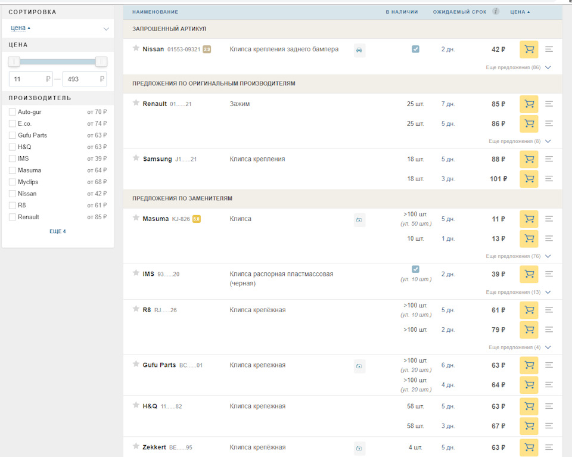Image resolution: width=572 pixels, height=457 pixels.
Task: Open photo icon for Gufu Parts row
Action: click(x=359, y=366)
